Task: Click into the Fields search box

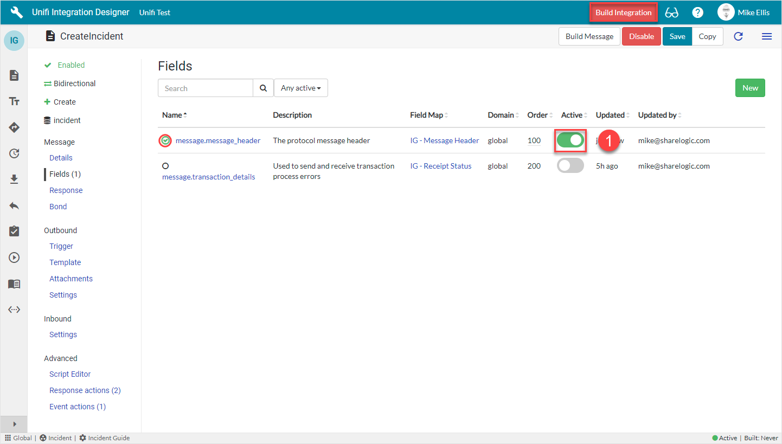Action: [x=206, y=88]
